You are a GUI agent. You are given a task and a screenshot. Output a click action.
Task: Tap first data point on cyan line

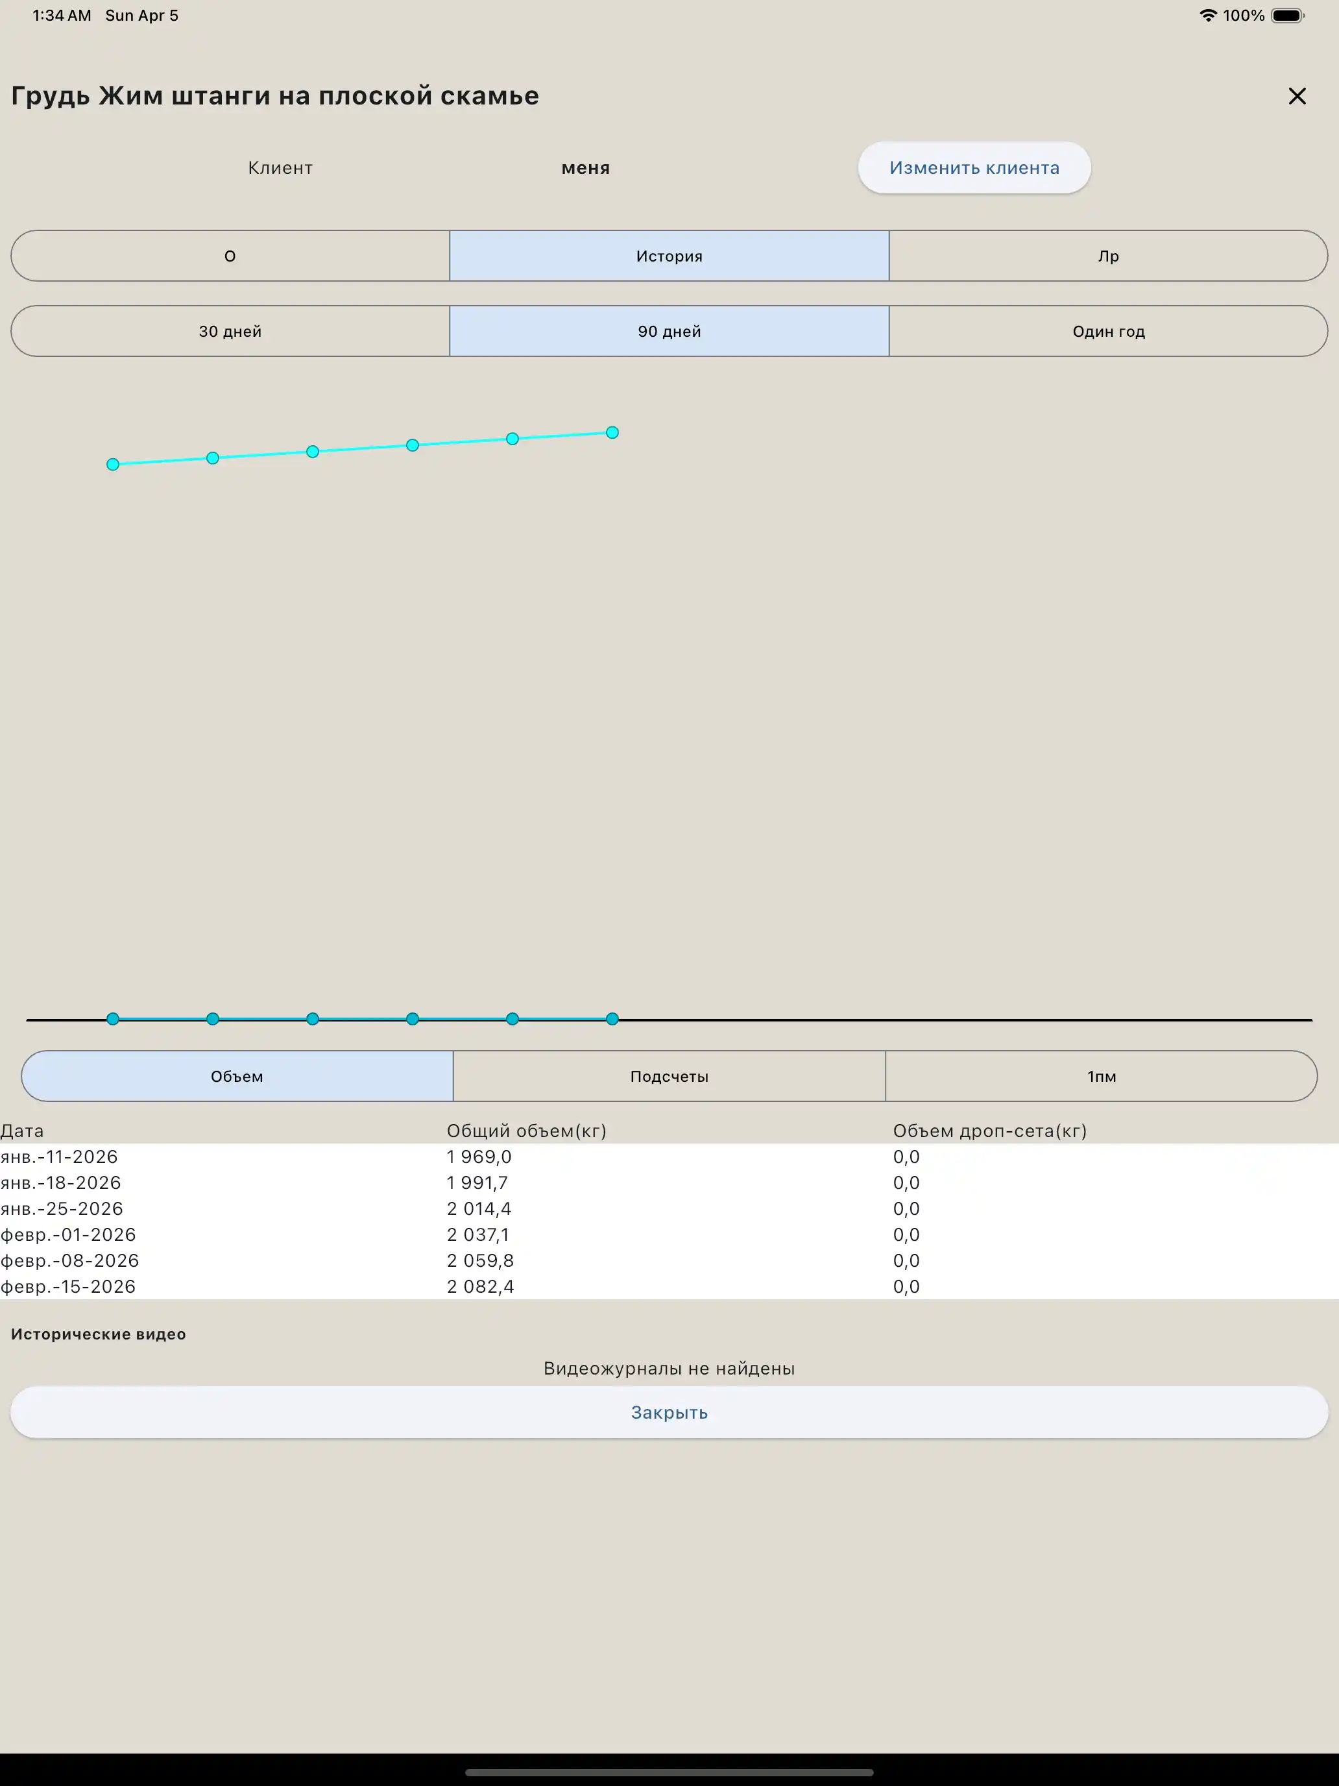[113, 464]
